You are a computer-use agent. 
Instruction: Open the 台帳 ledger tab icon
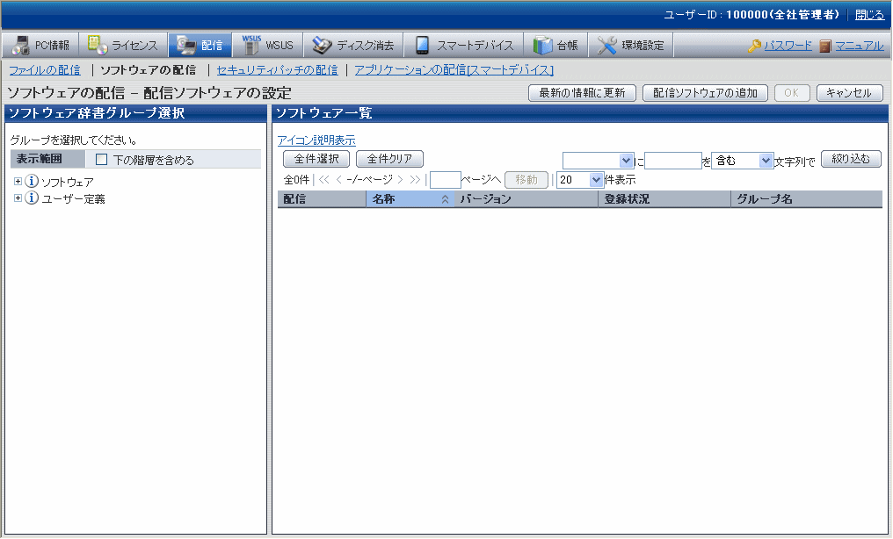tap(543, 46)
